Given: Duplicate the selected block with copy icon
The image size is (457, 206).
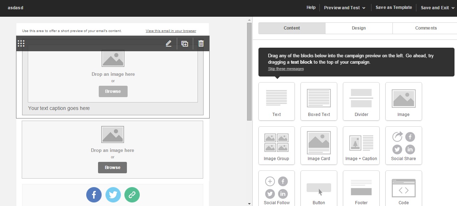Looking at the screenshot, I should 185,43.
